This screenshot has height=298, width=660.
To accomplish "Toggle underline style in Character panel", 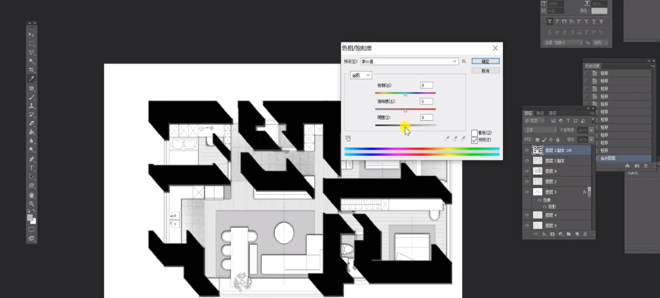I will coord(593,21).
